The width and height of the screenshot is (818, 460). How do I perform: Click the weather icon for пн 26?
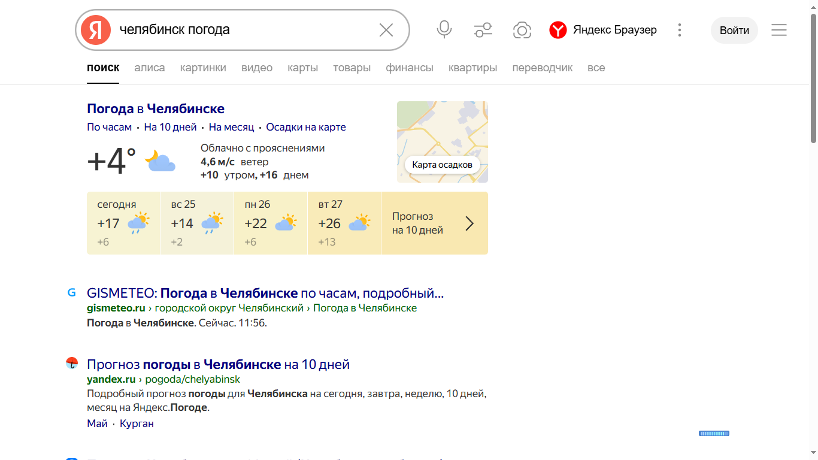286,223
